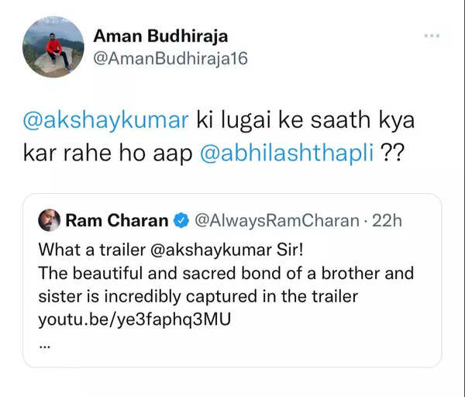The height and width of the screenshot is (397, 465).
Task: Click the @AmanBudhiraja16 handle
Action: click(170, 58)
